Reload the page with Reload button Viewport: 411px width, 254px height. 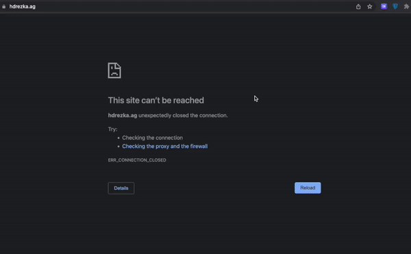308,188
